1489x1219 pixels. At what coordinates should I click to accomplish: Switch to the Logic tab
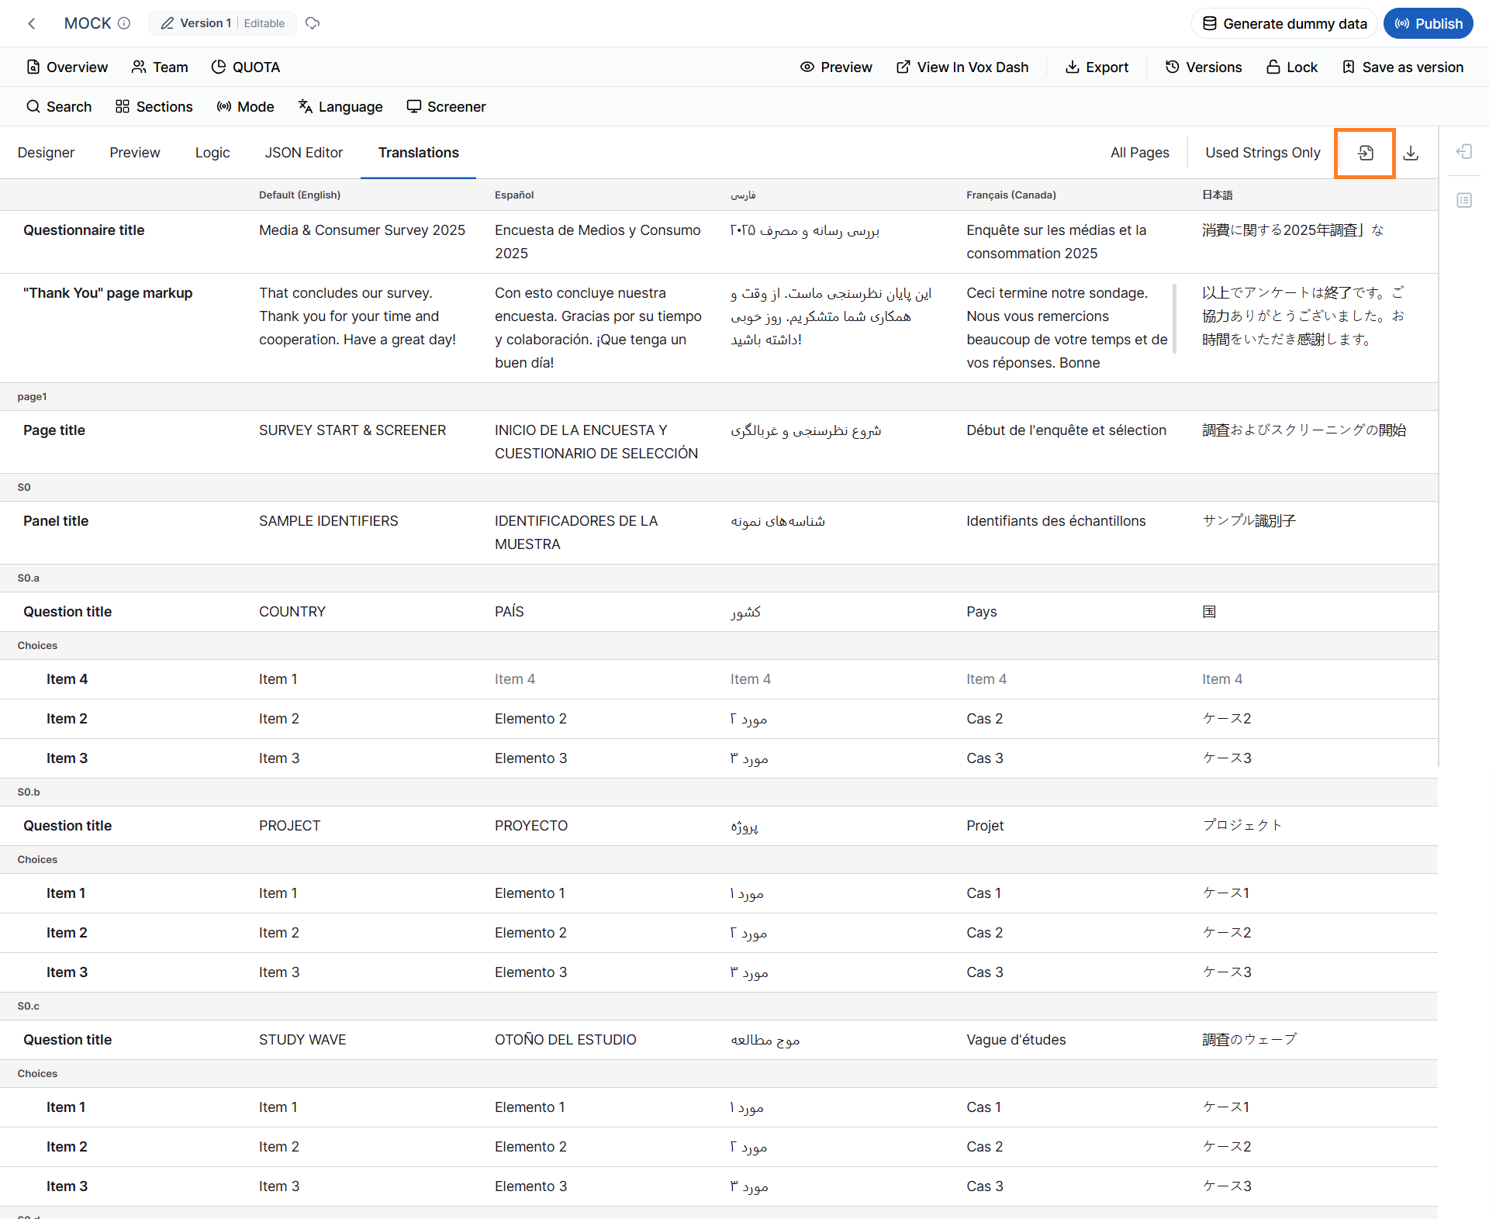coord(212,153)
